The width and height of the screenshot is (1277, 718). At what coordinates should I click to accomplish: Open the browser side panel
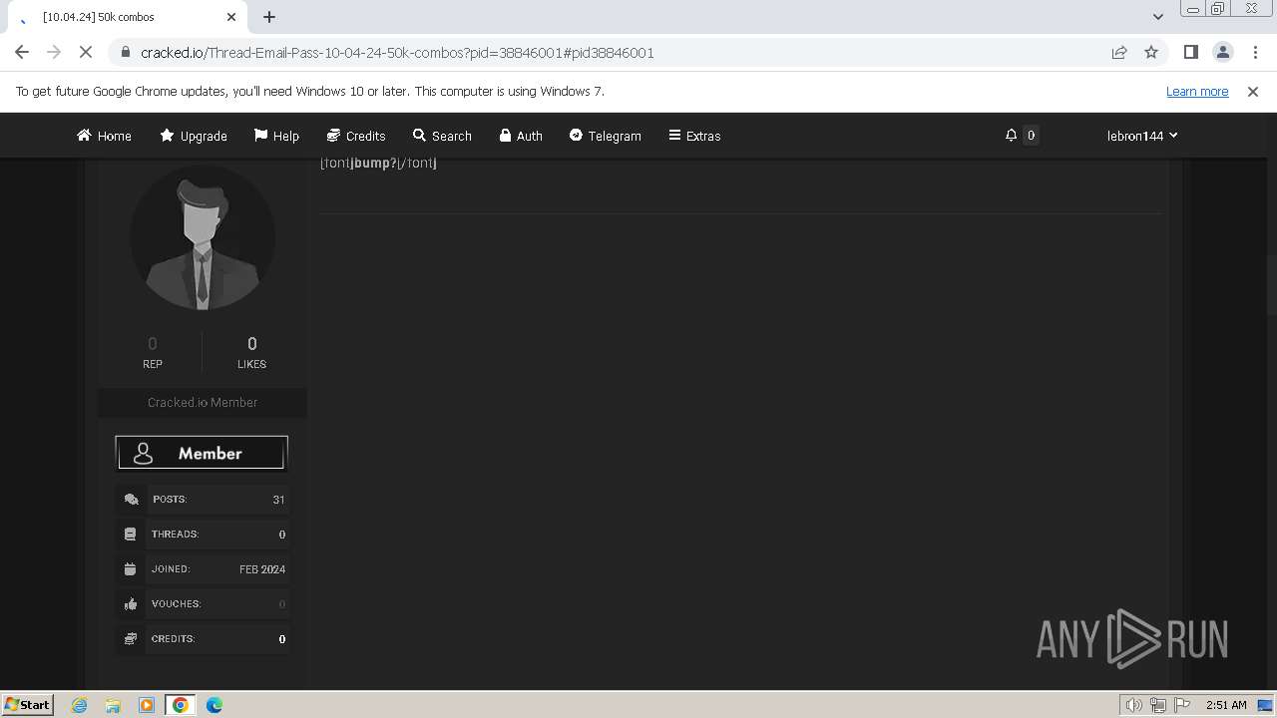[1190, 52]
